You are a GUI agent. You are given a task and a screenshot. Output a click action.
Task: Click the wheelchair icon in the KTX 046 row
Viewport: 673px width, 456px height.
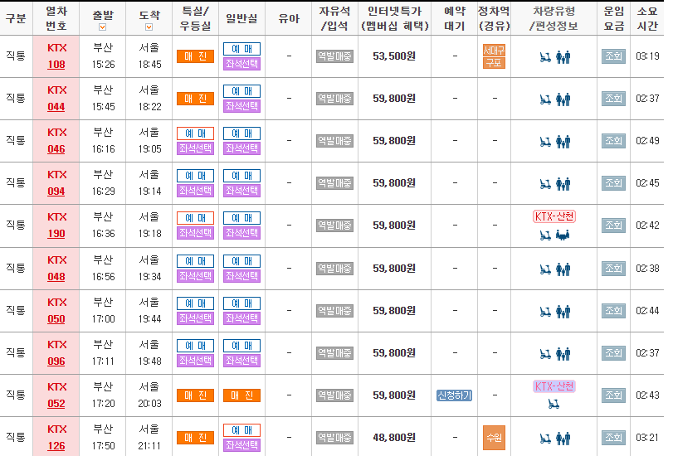[545, 141]
